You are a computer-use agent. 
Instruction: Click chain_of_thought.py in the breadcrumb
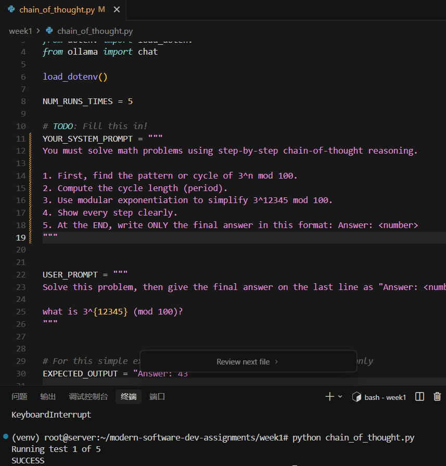tap(95, 31)
